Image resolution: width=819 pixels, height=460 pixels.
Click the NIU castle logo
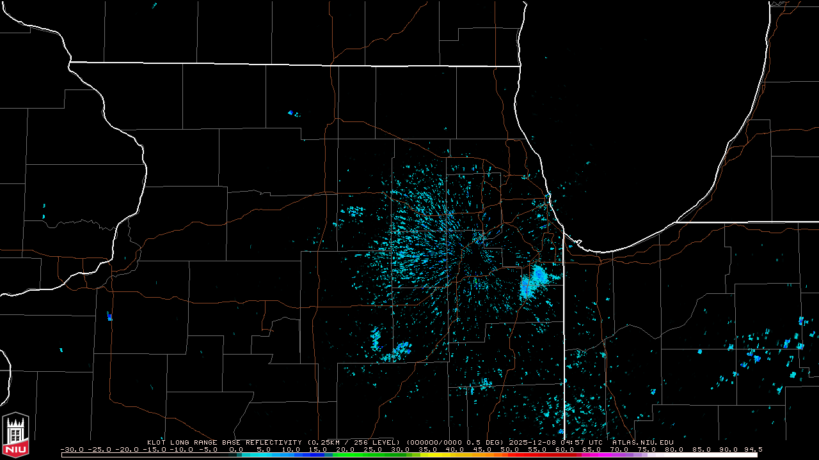click(x=15, y=436)
